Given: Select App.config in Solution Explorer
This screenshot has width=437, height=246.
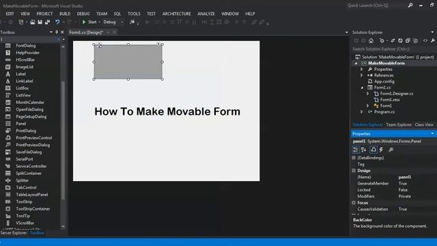Looking at the screenshot, I should pyautogui.click(x=384, y=81).
